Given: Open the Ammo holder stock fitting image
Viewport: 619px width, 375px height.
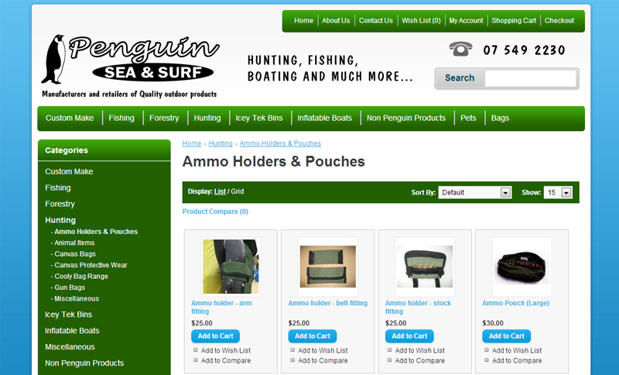Looking at the screenshot, I should pos(425,267).
